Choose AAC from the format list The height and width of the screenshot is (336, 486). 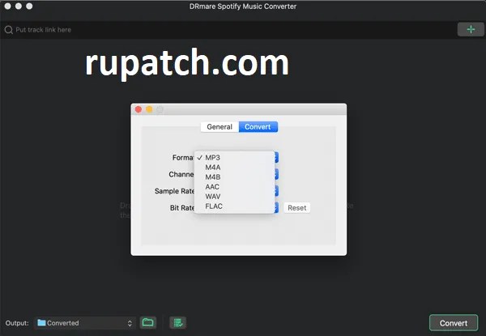pos(234,187)
